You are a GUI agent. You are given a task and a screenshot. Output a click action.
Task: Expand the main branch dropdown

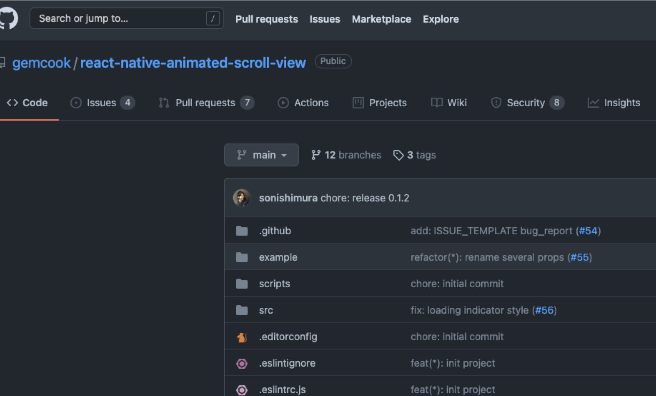click(x=261, y=155)
